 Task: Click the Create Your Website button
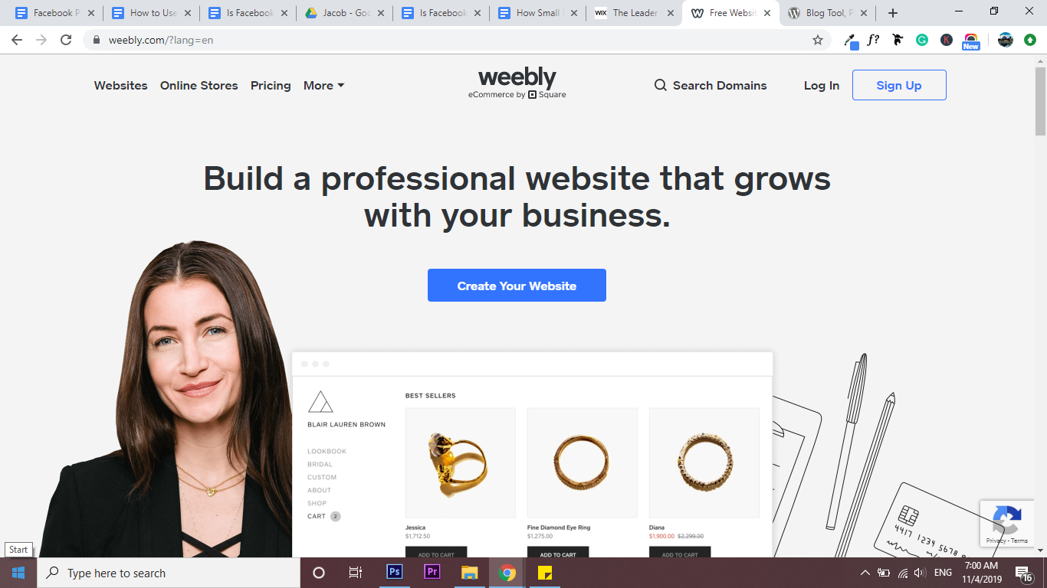(517, 285)
